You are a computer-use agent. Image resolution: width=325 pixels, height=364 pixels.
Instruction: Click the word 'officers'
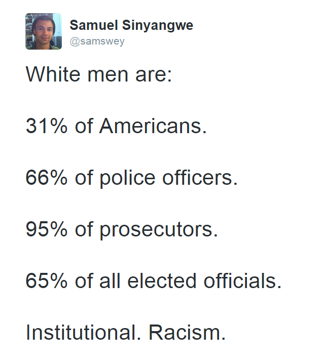pyautogui.click(x=197, y=178)
